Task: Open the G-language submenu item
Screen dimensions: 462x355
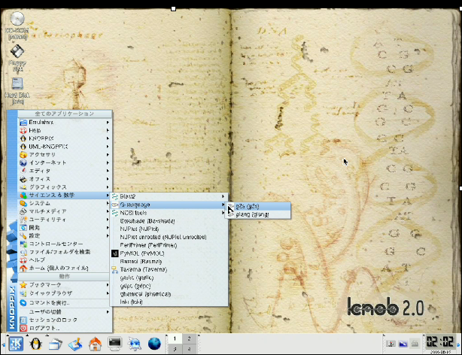Action: pyautogui.click(x=169, y=205)
